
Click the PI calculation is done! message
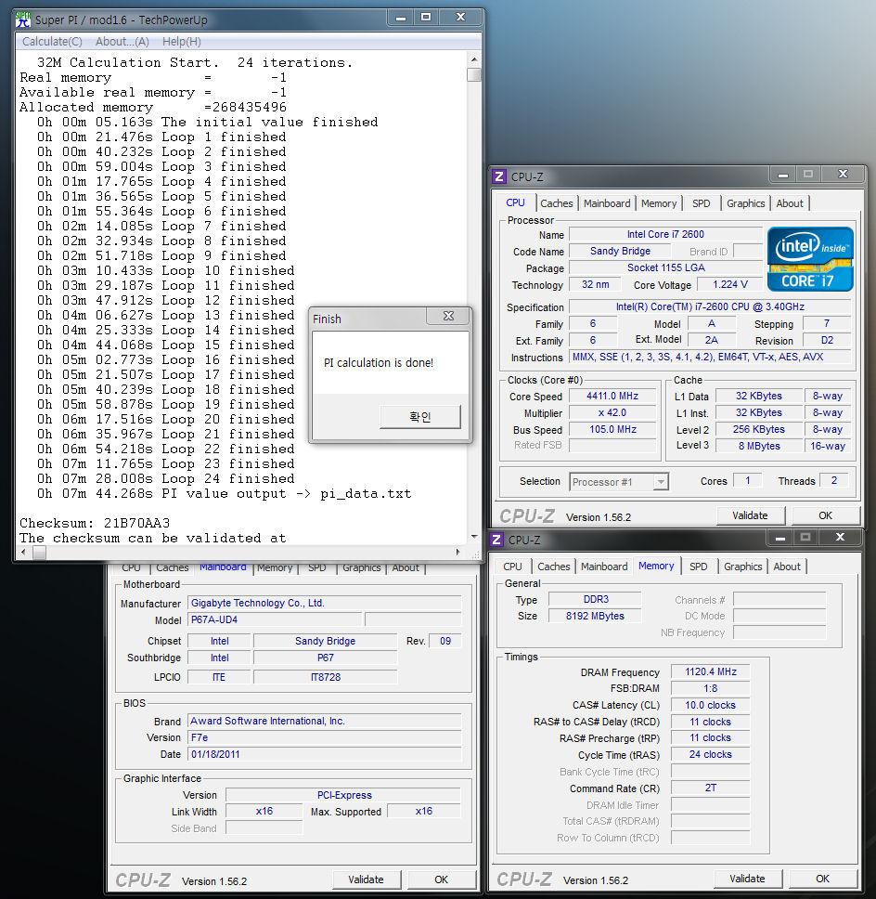pos(378,363)
